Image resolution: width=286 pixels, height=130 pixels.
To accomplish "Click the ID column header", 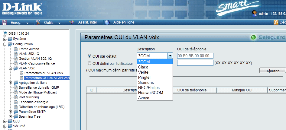I will [91, 90].
